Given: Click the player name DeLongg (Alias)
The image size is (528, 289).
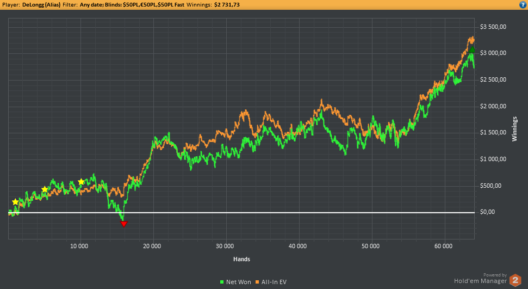Looking at the screenshot, I should [41, 5].
